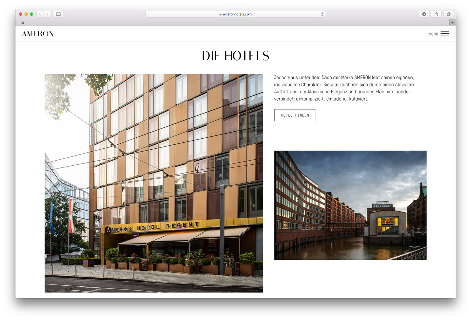The image size is (471, 320).
Task: Click the AMERON logo
Action: 38,34
